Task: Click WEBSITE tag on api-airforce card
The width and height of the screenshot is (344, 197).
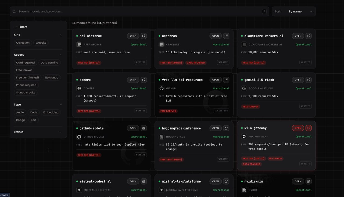Action: point(141,62)
